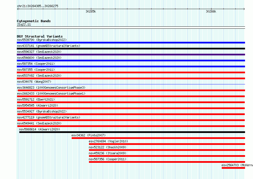Open nsv5534927 (ByrskaBishop2022) label
The height and width of the screenshot is (179, 253).
(x=42, y=111)
